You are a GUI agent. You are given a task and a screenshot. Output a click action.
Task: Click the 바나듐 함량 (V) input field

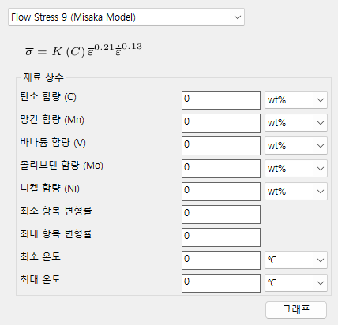tap(221, 146)
